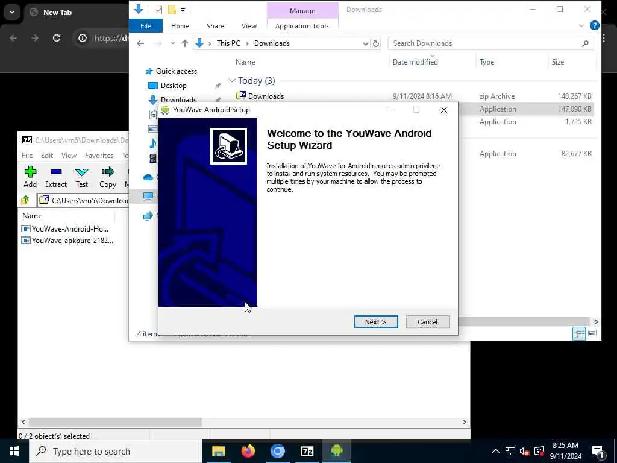Open the Windows Start menu

[14, 451]
